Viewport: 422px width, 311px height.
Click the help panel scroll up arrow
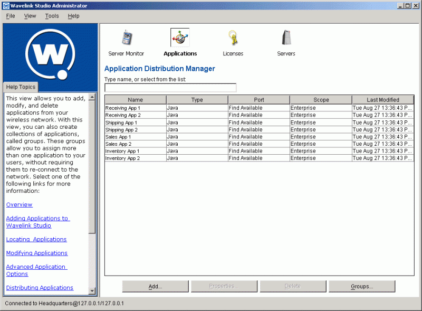pyautogui.click(x=92, y=97)
